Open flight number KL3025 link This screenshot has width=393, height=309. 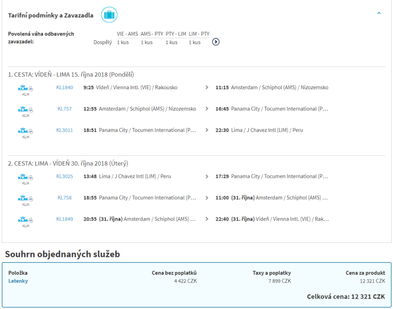point(65,176)
